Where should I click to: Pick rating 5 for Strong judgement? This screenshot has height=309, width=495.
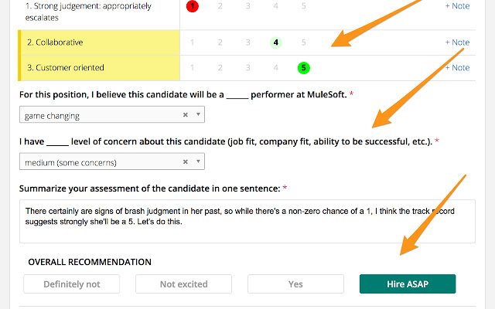[304, 6]
